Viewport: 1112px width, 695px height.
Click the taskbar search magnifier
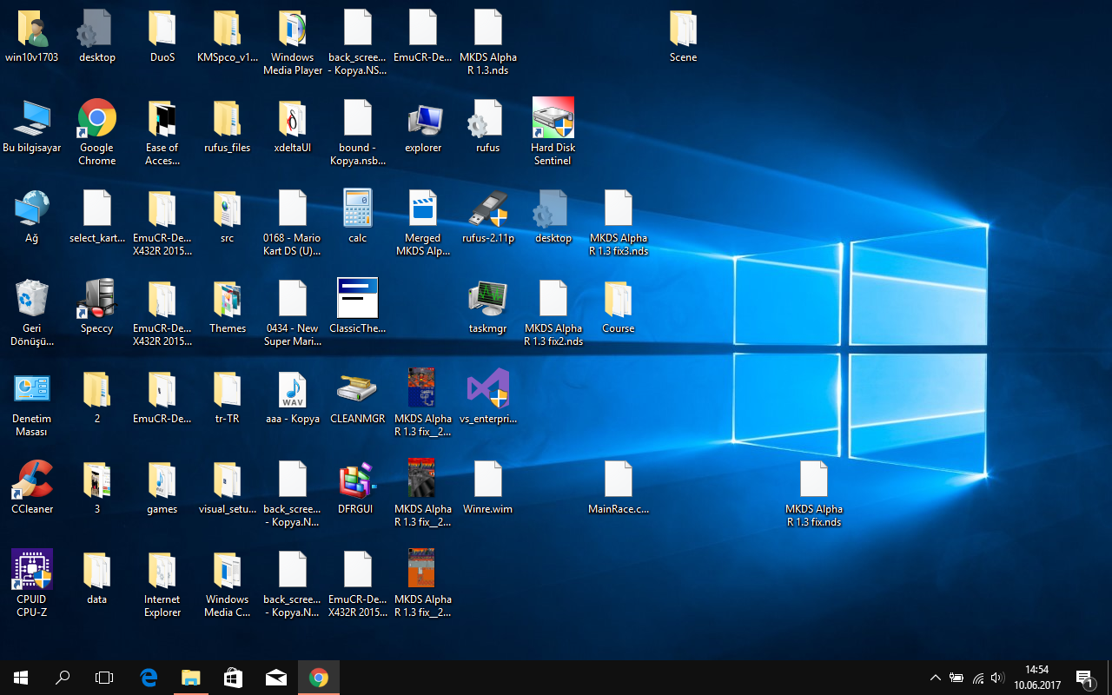click(63, 678)
